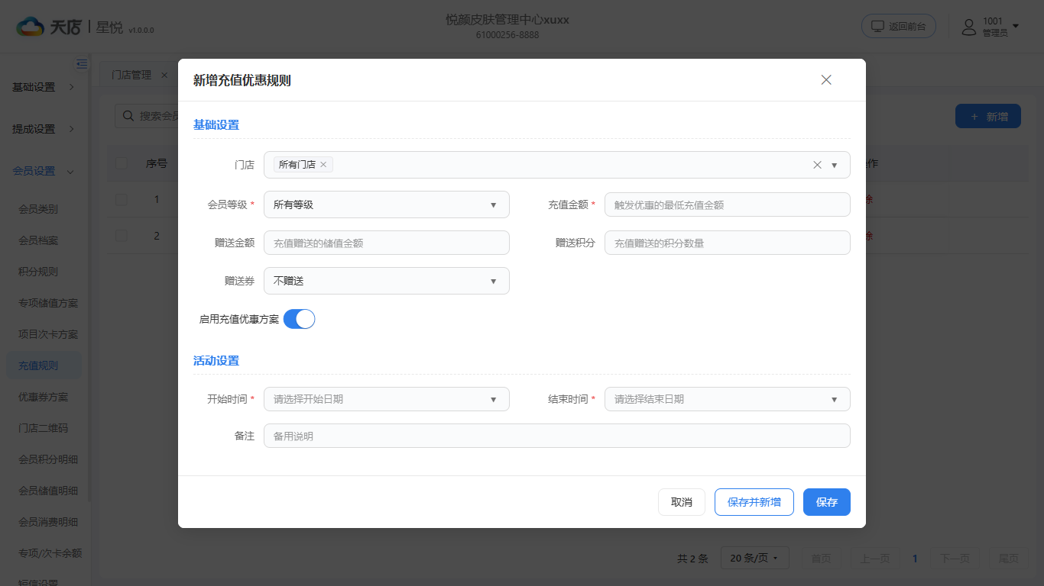Open 会员档案 in the sidebar
Image resolution: width=1044 pixels, height=586 pixels.
point(38,240)
